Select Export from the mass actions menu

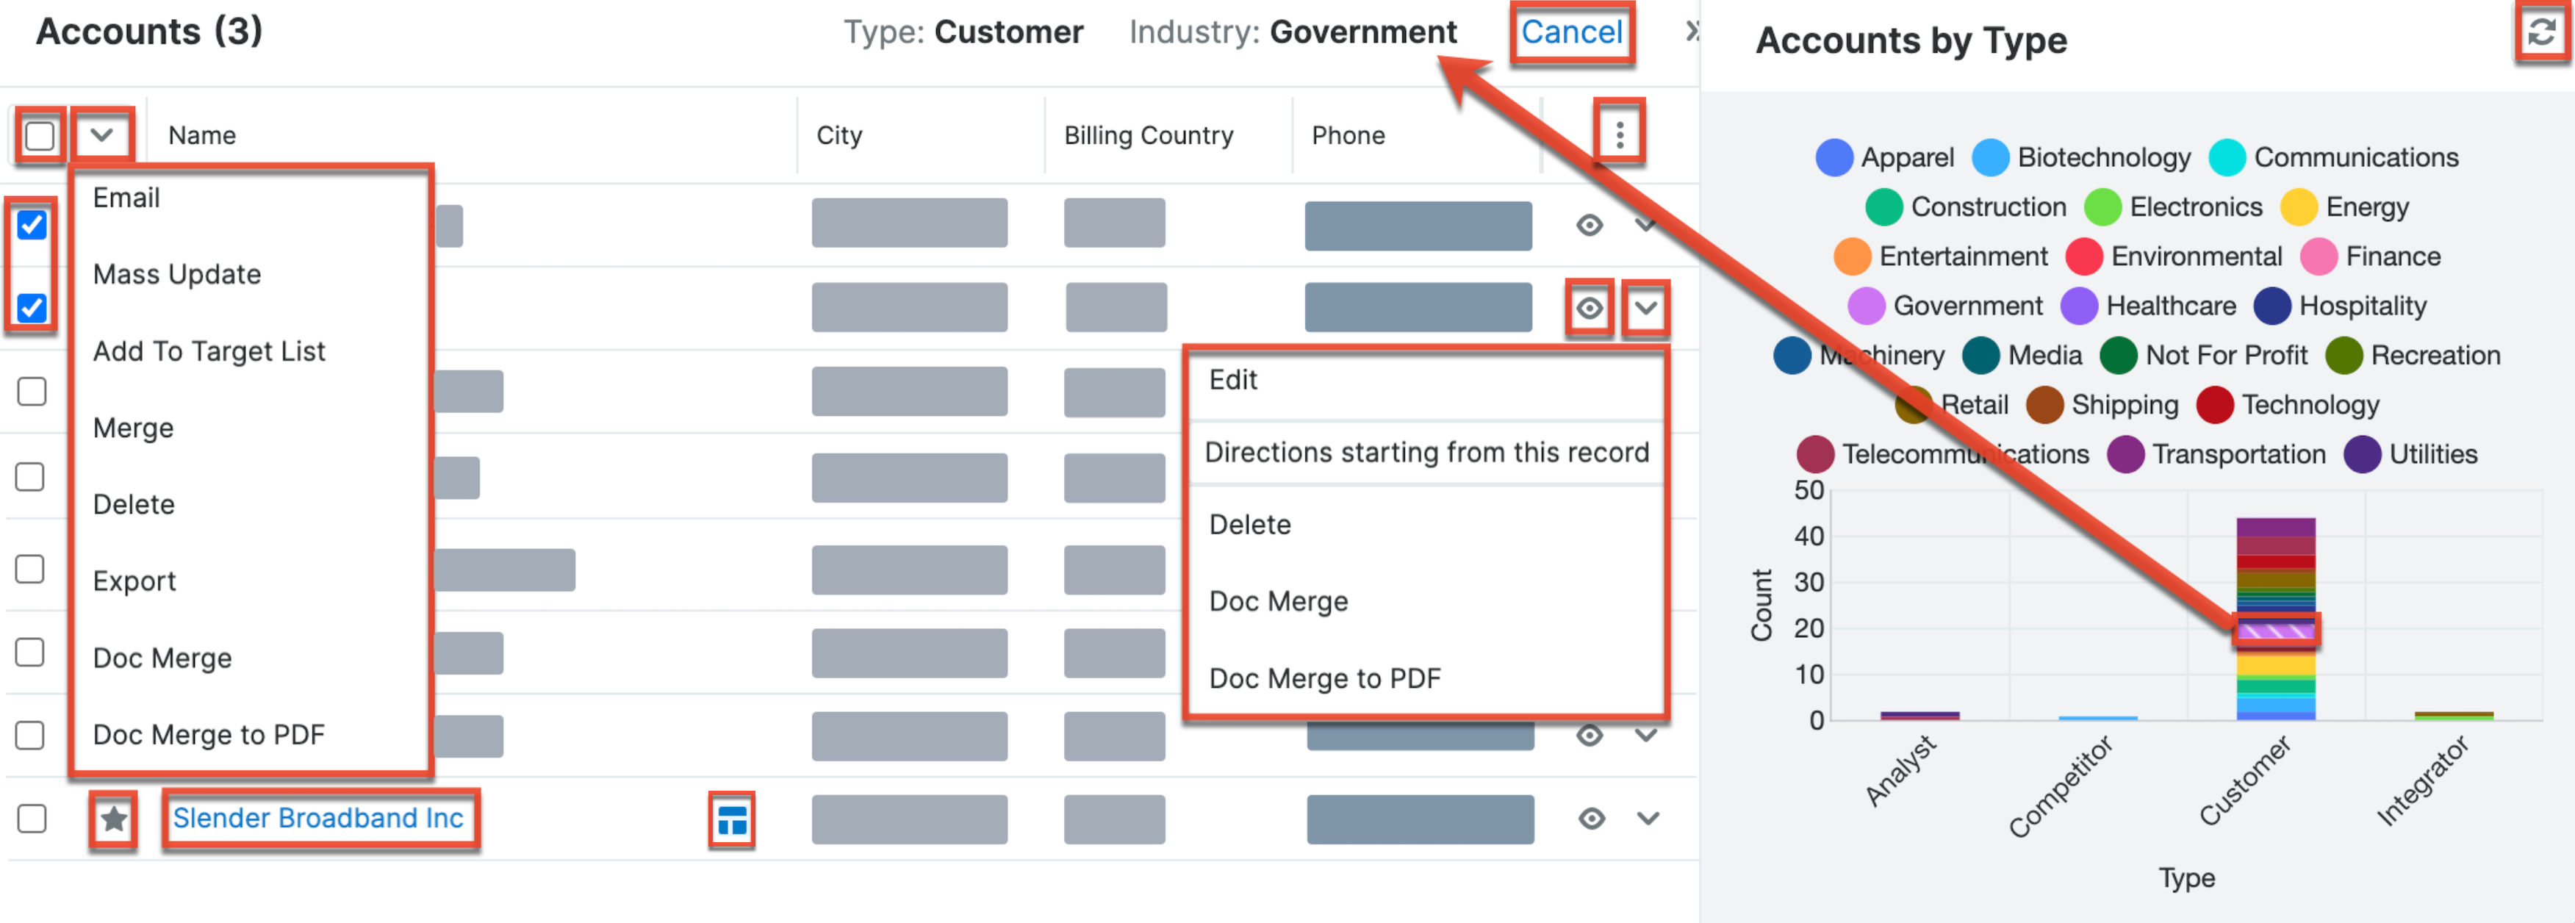(134, 581)
